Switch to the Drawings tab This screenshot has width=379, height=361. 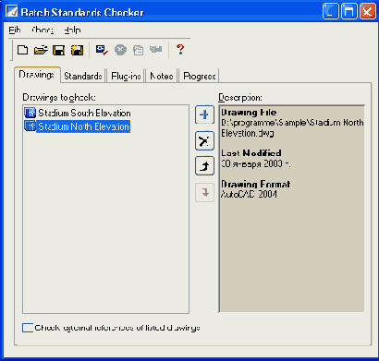coord(37,75)
